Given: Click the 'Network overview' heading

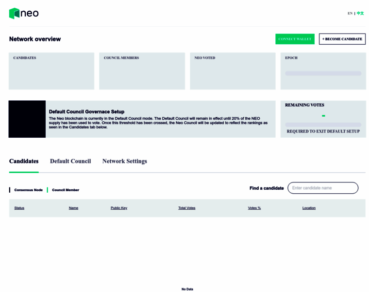Looking at the screenshot, I should click(x=35, y=39).
